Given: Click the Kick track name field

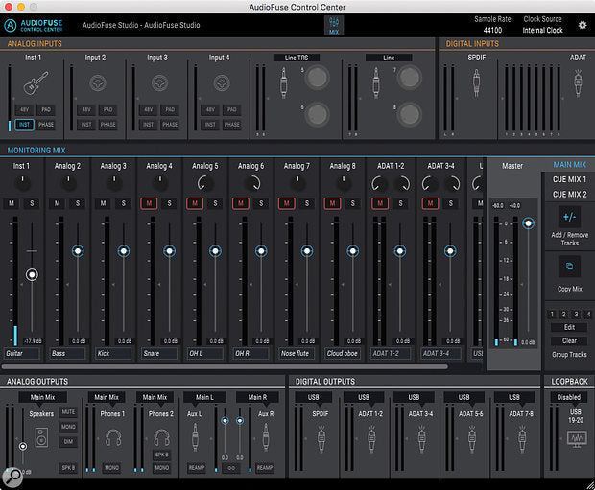Looking at the screenshot, I should (113, 354).
